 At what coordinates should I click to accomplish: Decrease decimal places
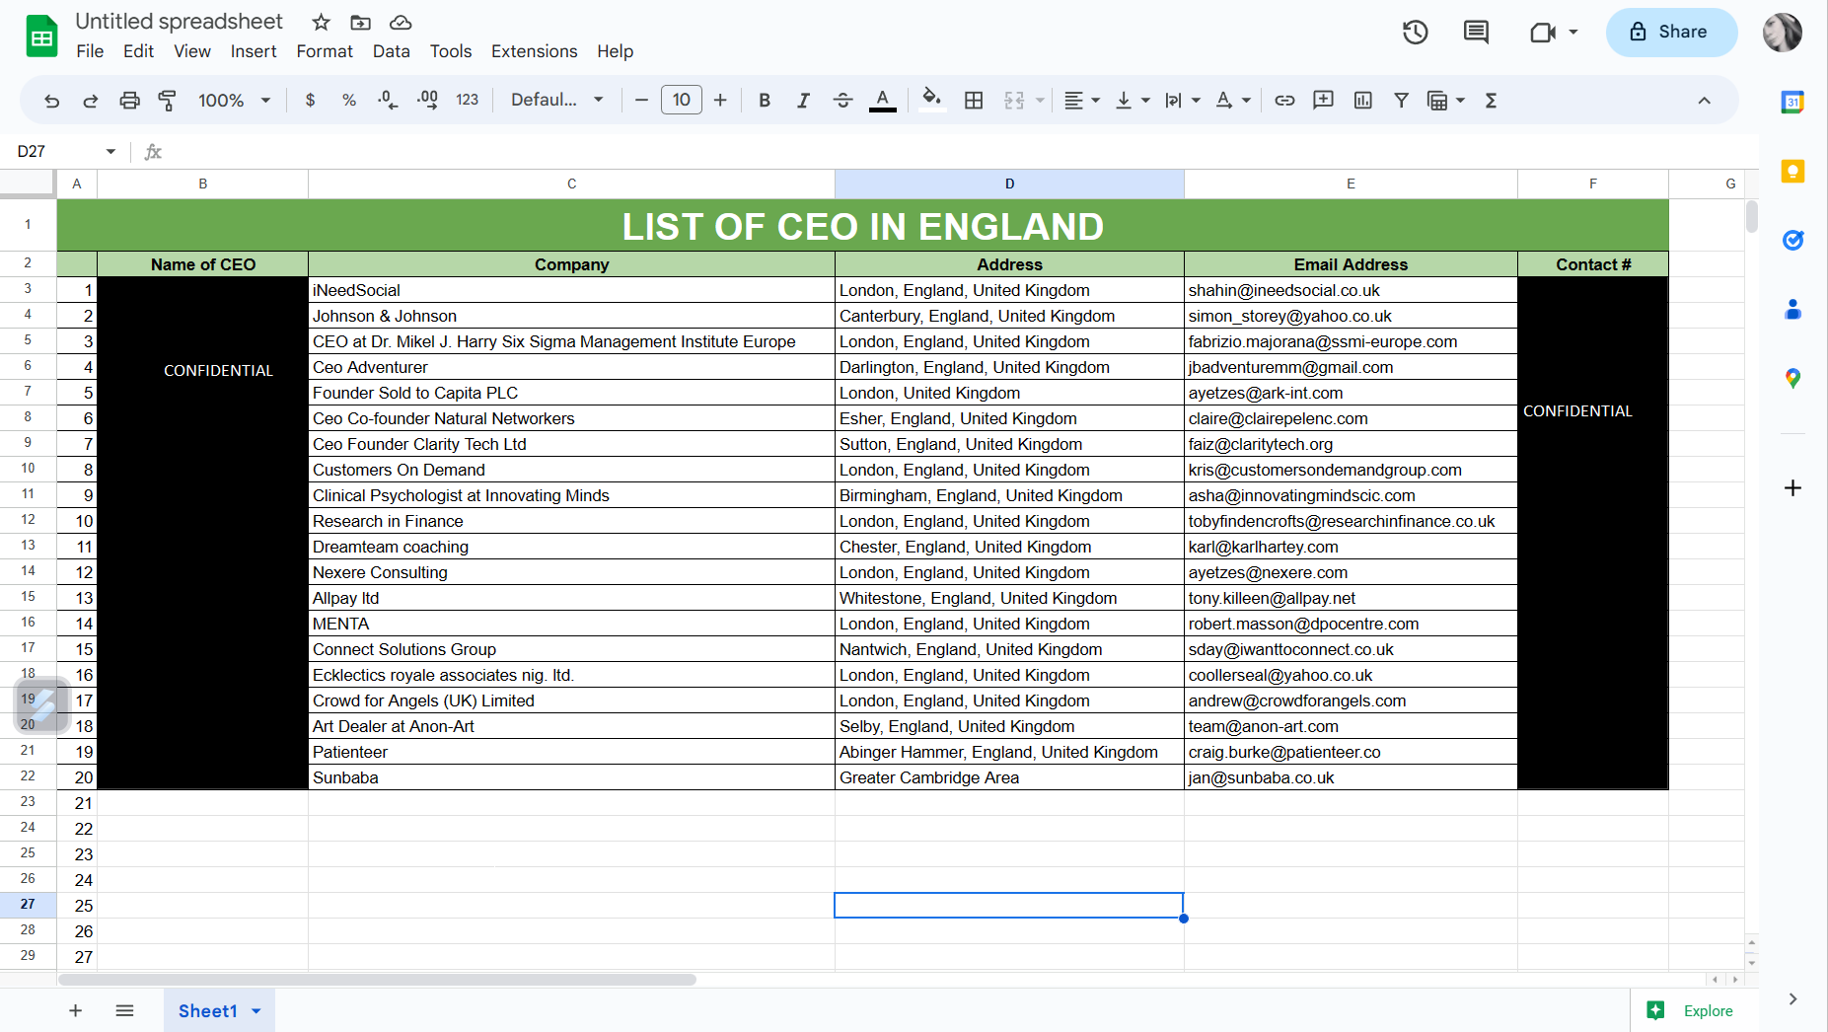[388, 101]
